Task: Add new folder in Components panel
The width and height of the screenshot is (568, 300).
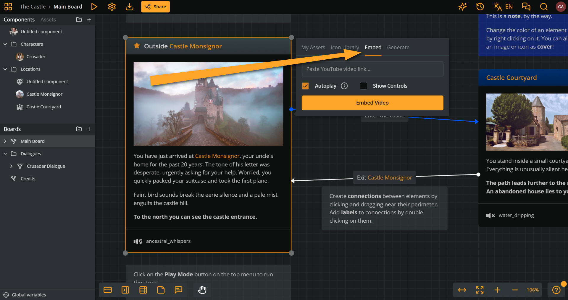Action: pyautogui.click(x=79, y=19)
